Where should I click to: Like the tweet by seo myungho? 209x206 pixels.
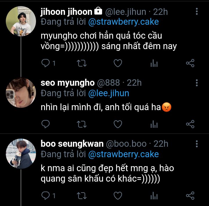coord(118,124)
